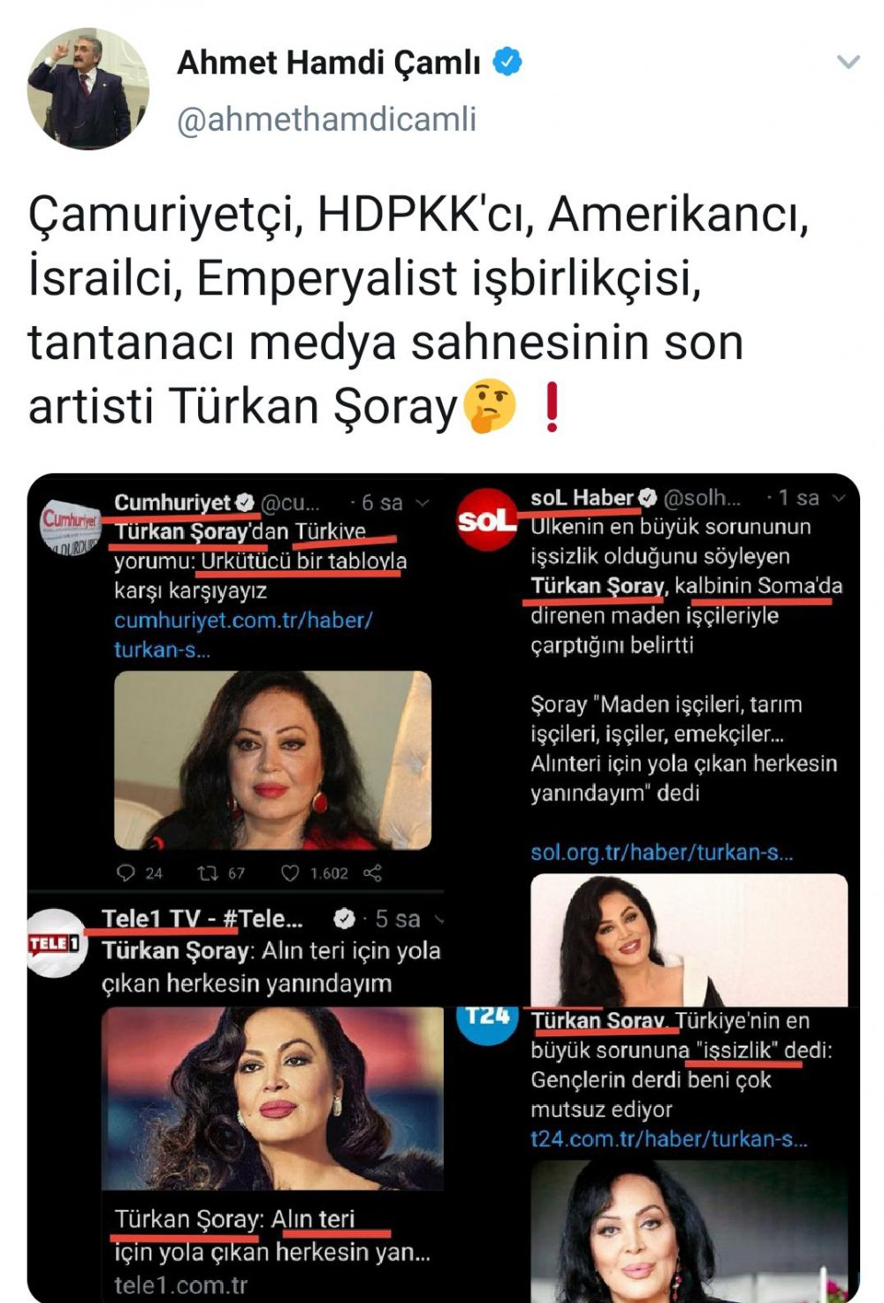The height and width of the screenshot is (1303, 884).
Task: Expand the Cumhuriyet tweet dropdown chevron
Action: click(423, 503)
